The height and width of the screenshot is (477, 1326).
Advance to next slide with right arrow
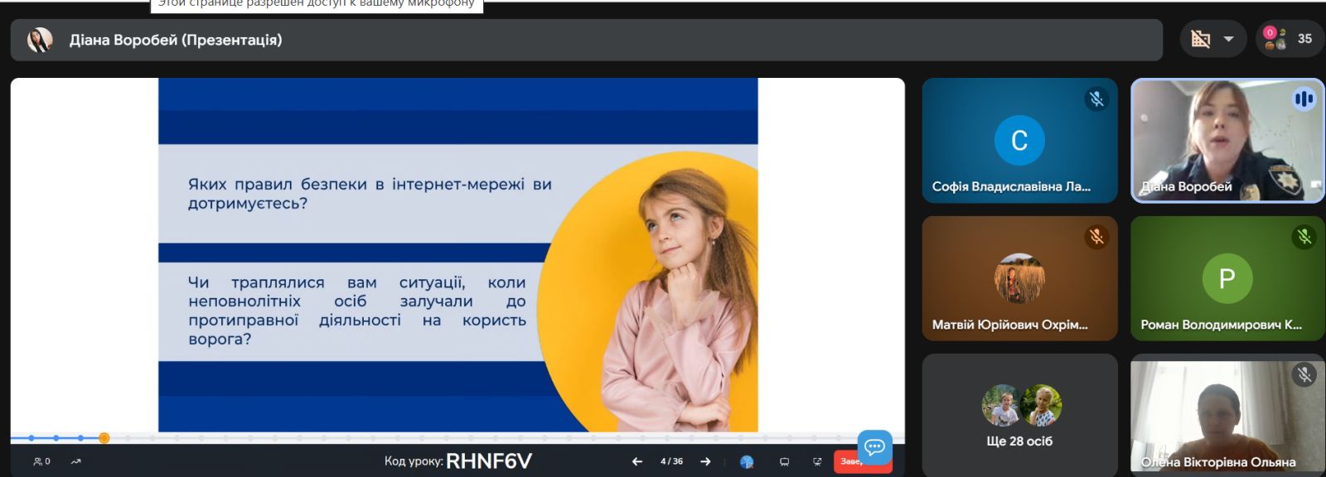[705, 461]
